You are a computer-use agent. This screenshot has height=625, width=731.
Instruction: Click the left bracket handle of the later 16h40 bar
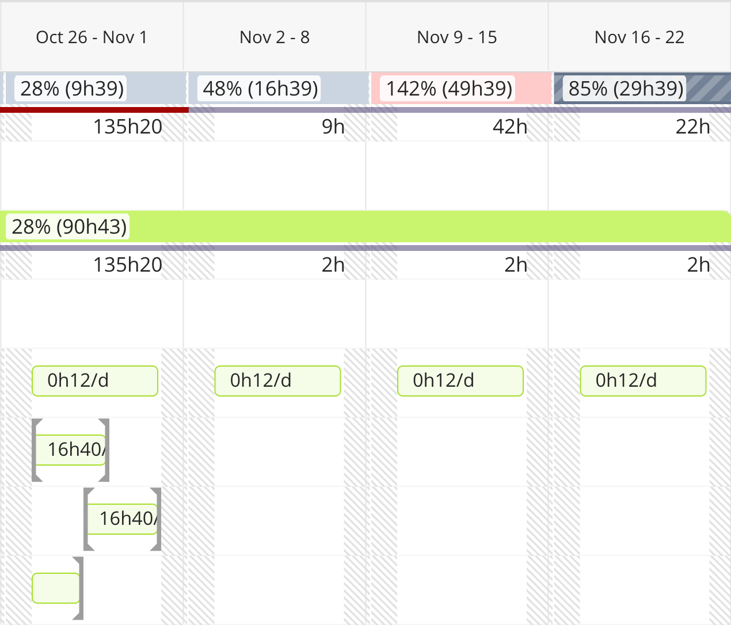(87, 519)
